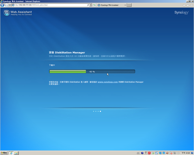Open browser Tools gear icon
194x155 pixels.
(x=191, y=5)
